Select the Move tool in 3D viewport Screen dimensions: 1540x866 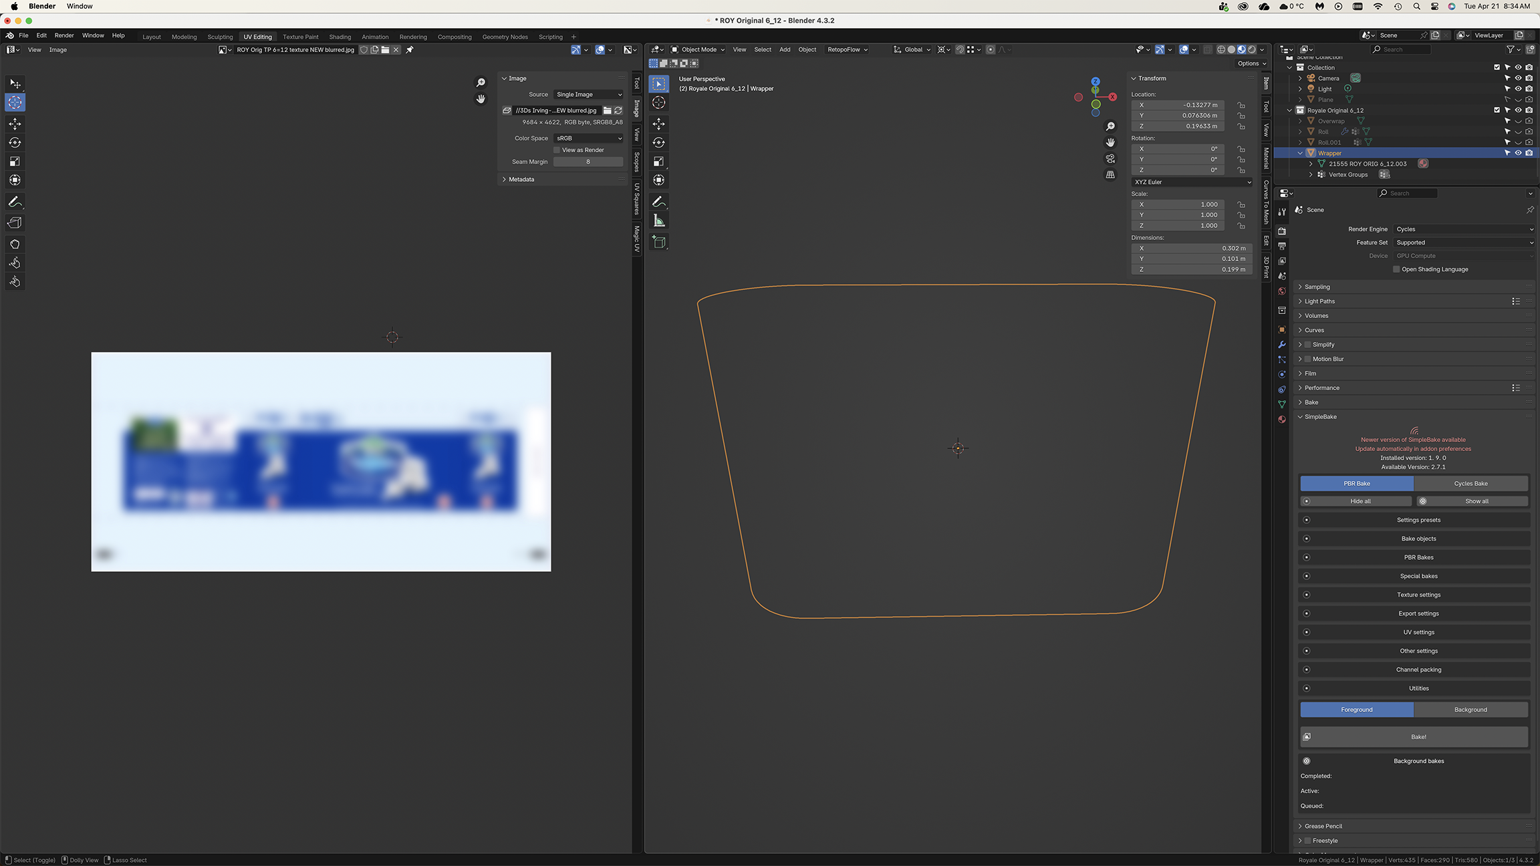[x=659, y=124]
